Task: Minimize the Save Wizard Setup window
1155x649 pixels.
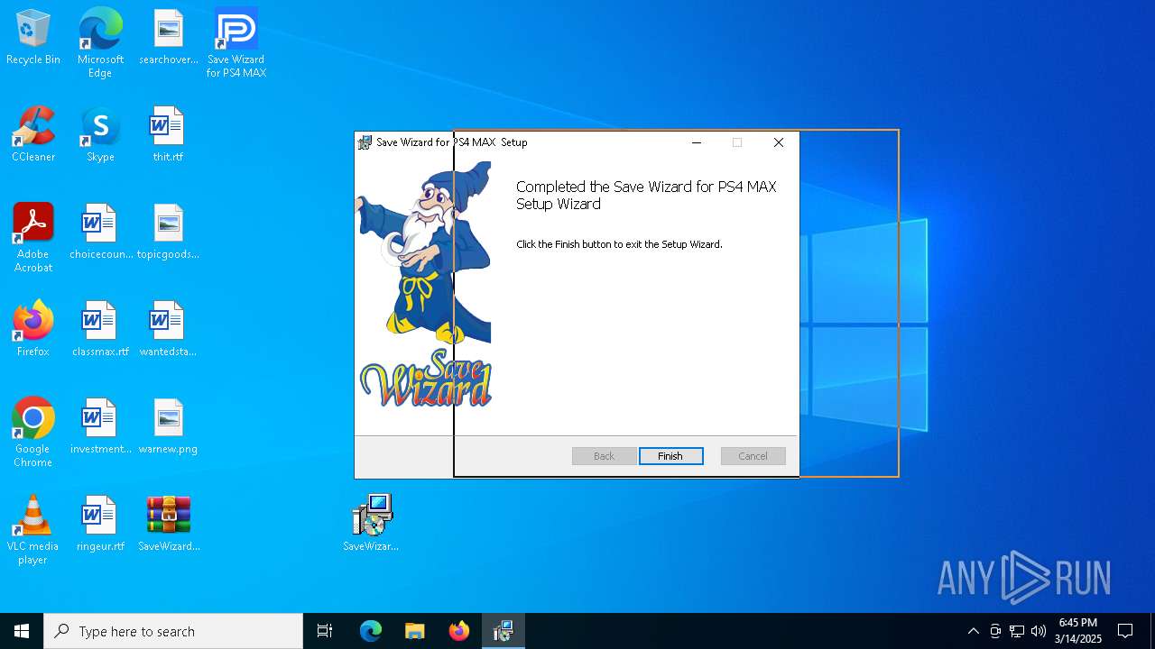Action: click(x=697, y=142)
